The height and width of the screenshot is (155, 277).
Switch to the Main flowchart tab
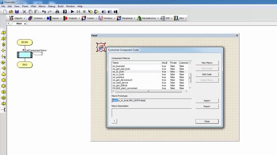(x=19, y=24)
